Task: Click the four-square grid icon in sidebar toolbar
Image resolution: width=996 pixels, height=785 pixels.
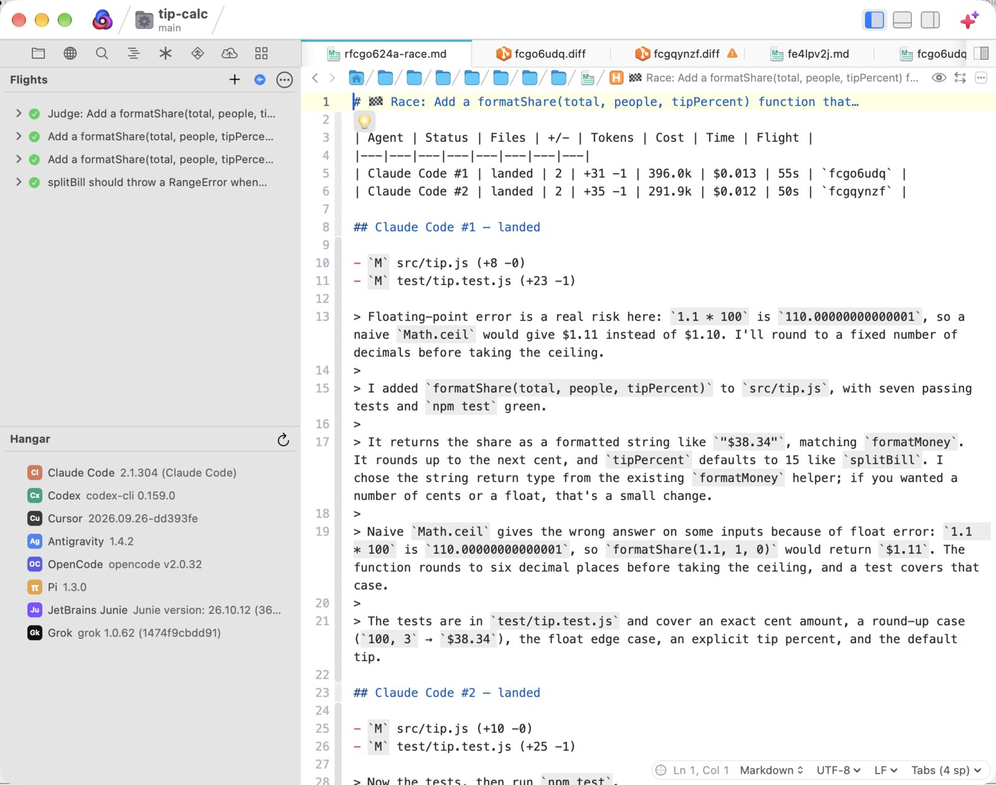Action: 261,53
